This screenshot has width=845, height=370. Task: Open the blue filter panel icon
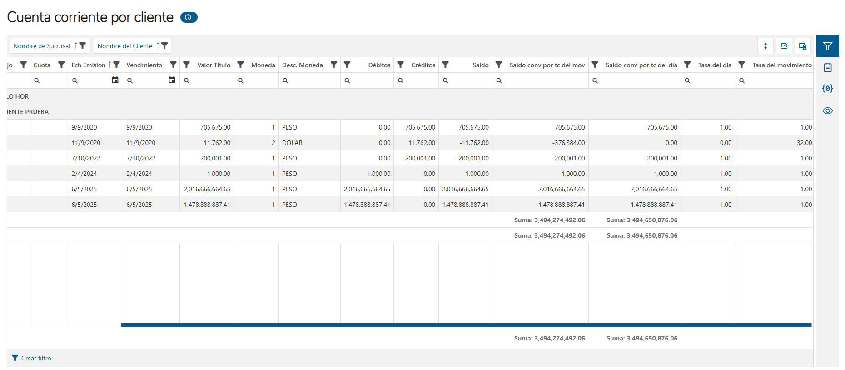pyautogui.click(x=827, y=46)
